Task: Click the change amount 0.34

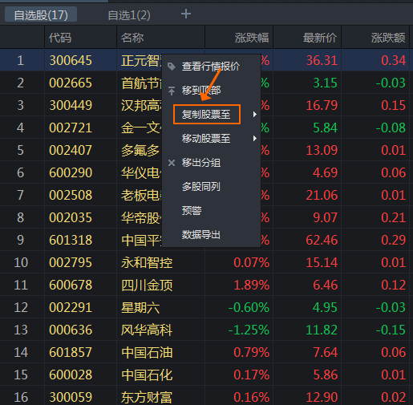Action: coord(394,60)
